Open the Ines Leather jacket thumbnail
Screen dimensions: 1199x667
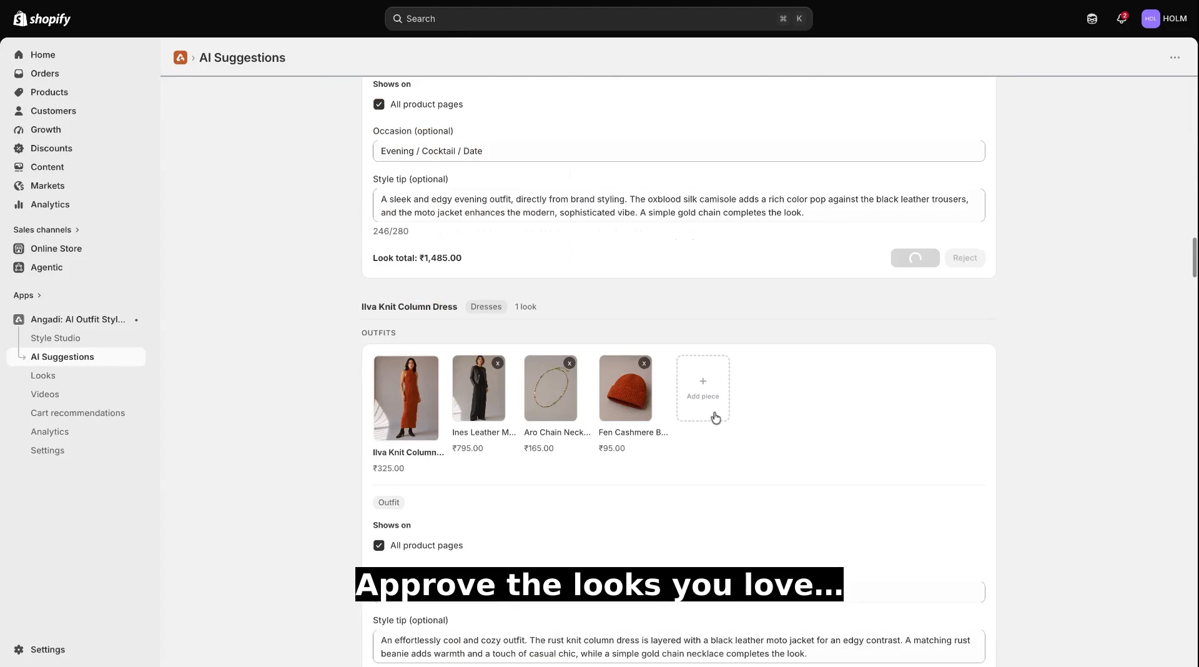[x=479, y=388]
